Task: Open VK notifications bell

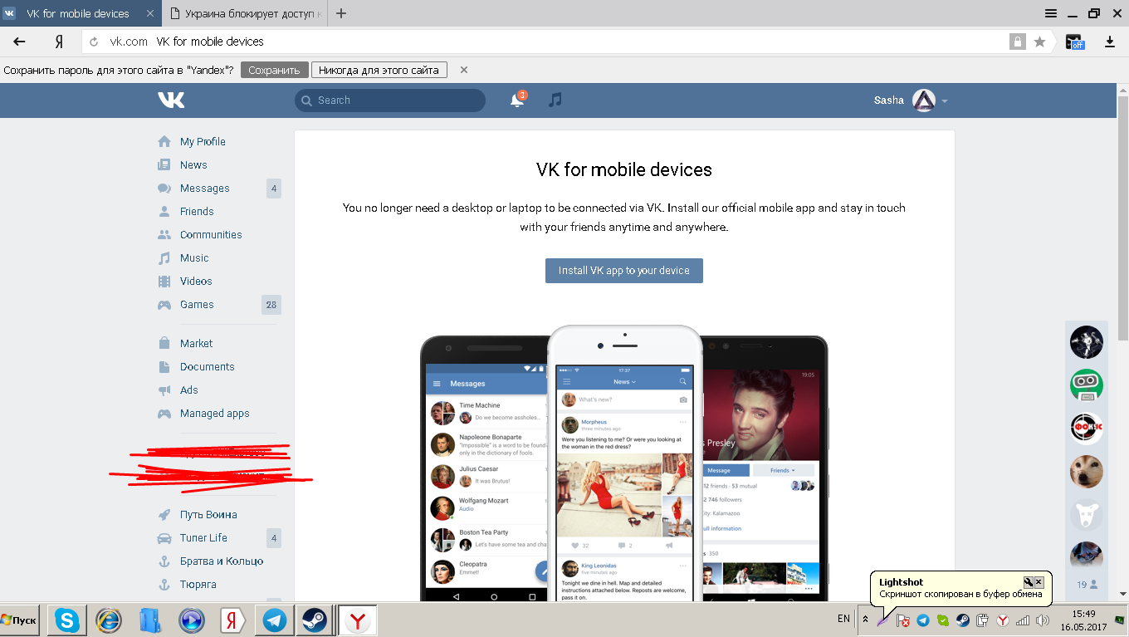Action: point(516,100)
